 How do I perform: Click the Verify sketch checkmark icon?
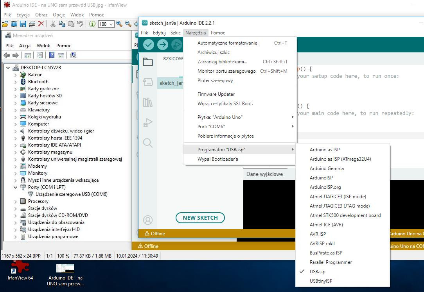pos(148,45)
